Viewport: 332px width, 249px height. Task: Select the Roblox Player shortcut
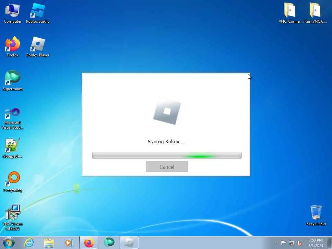[38, 47]
